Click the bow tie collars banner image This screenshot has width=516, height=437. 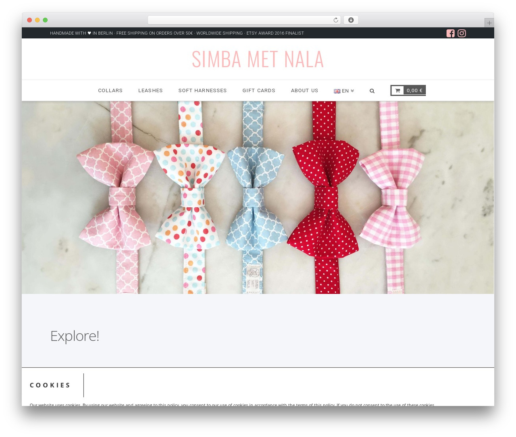(258, 198)
